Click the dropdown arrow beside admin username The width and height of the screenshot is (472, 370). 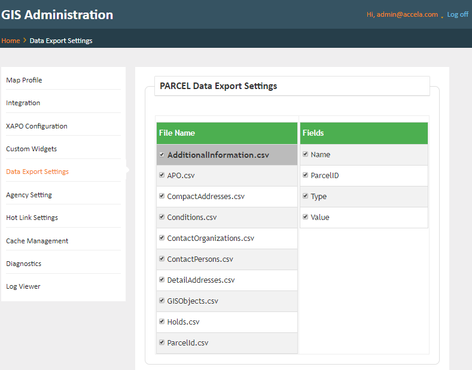(442, 16)
